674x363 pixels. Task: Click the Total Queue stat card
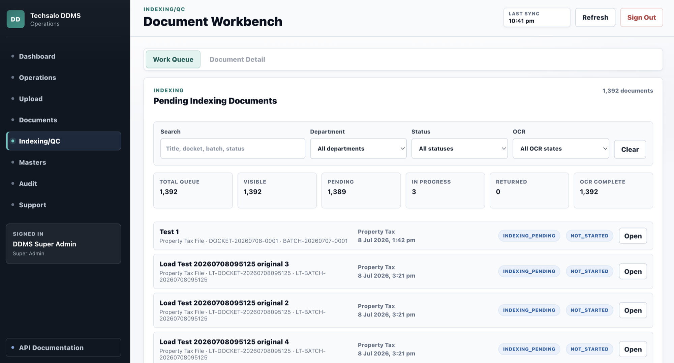(193, 190)
